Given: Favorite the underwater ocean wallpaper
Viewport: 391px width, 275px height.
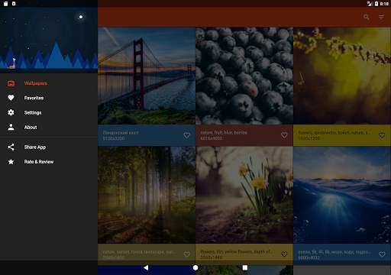Looking at the screenshot, I should (x=382, y=254).
